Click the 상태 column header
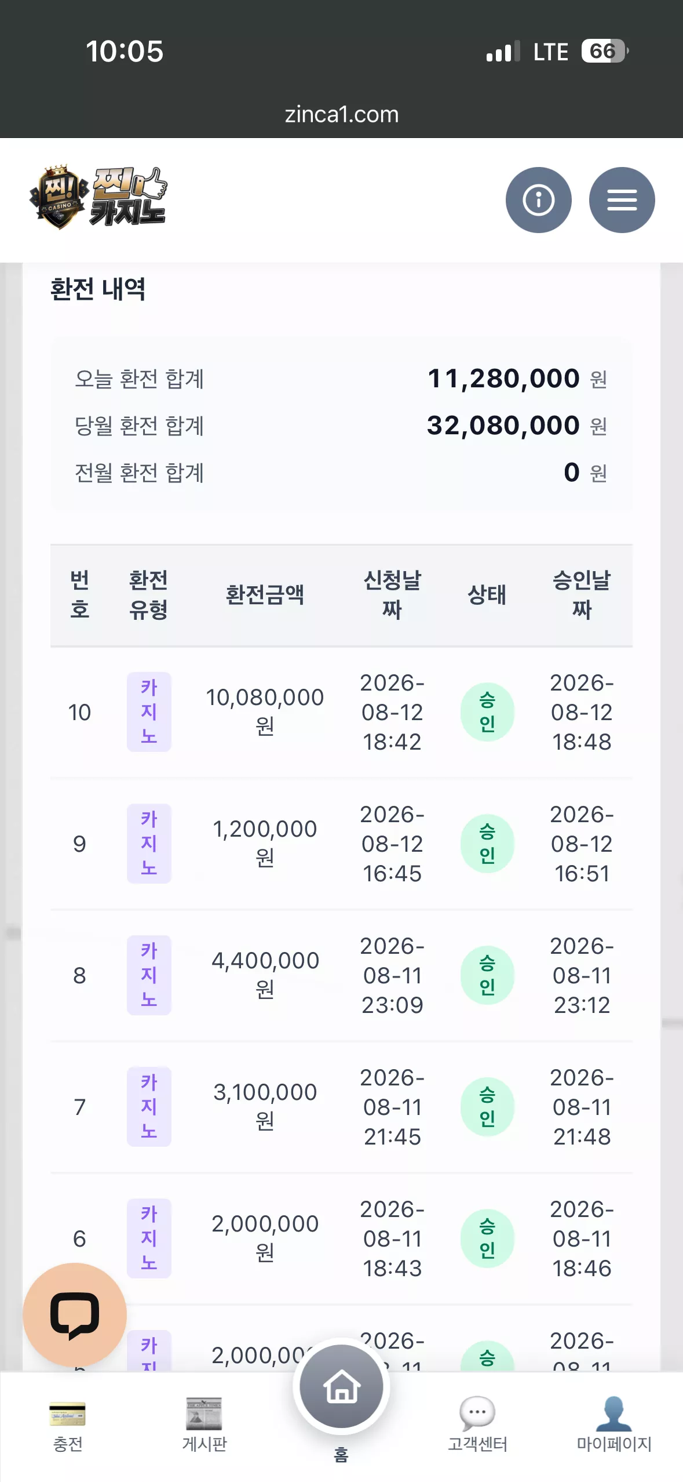The height and width of the screenshot is (1482, 683). coord(487,595)
